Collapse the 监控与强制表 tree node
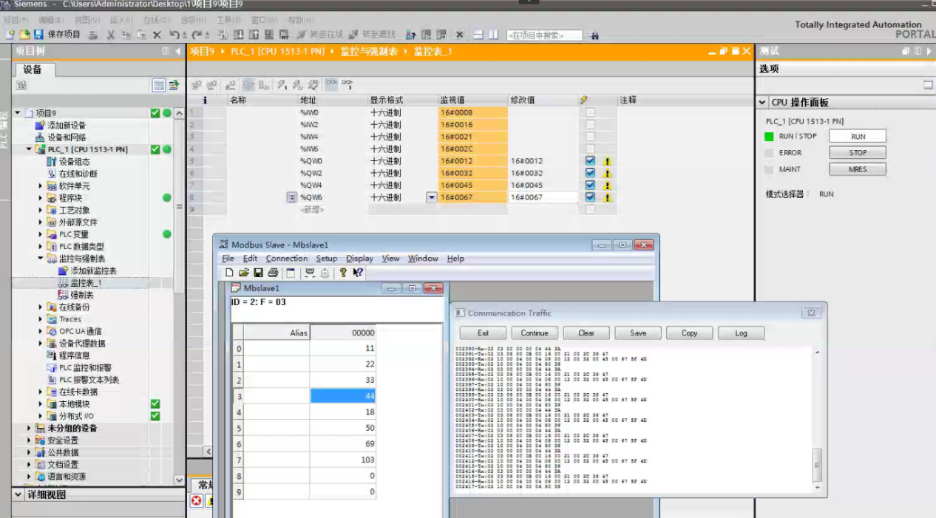This screenshot has height=518, width=936. click(41, 259)
